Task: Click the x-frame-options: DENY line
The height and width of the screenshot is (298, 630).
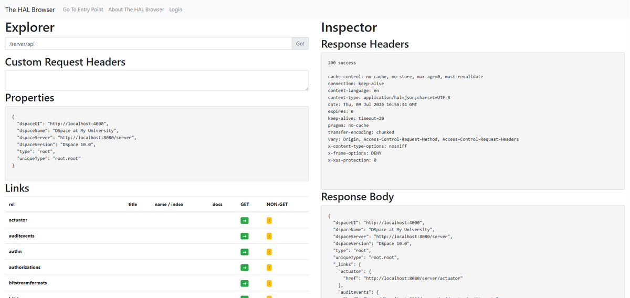Action: [355, 153]
